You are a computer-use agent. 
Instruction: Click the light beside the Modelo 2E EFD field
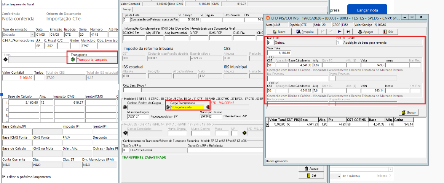244,133
